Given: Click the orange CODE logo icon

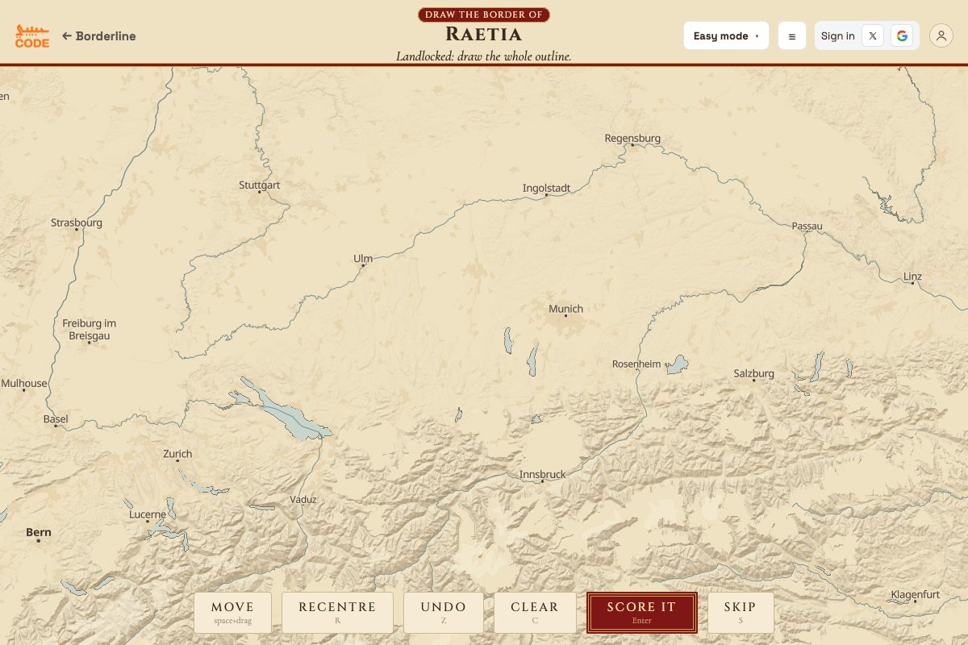Looking at the screenshot, I should point(32,36).
